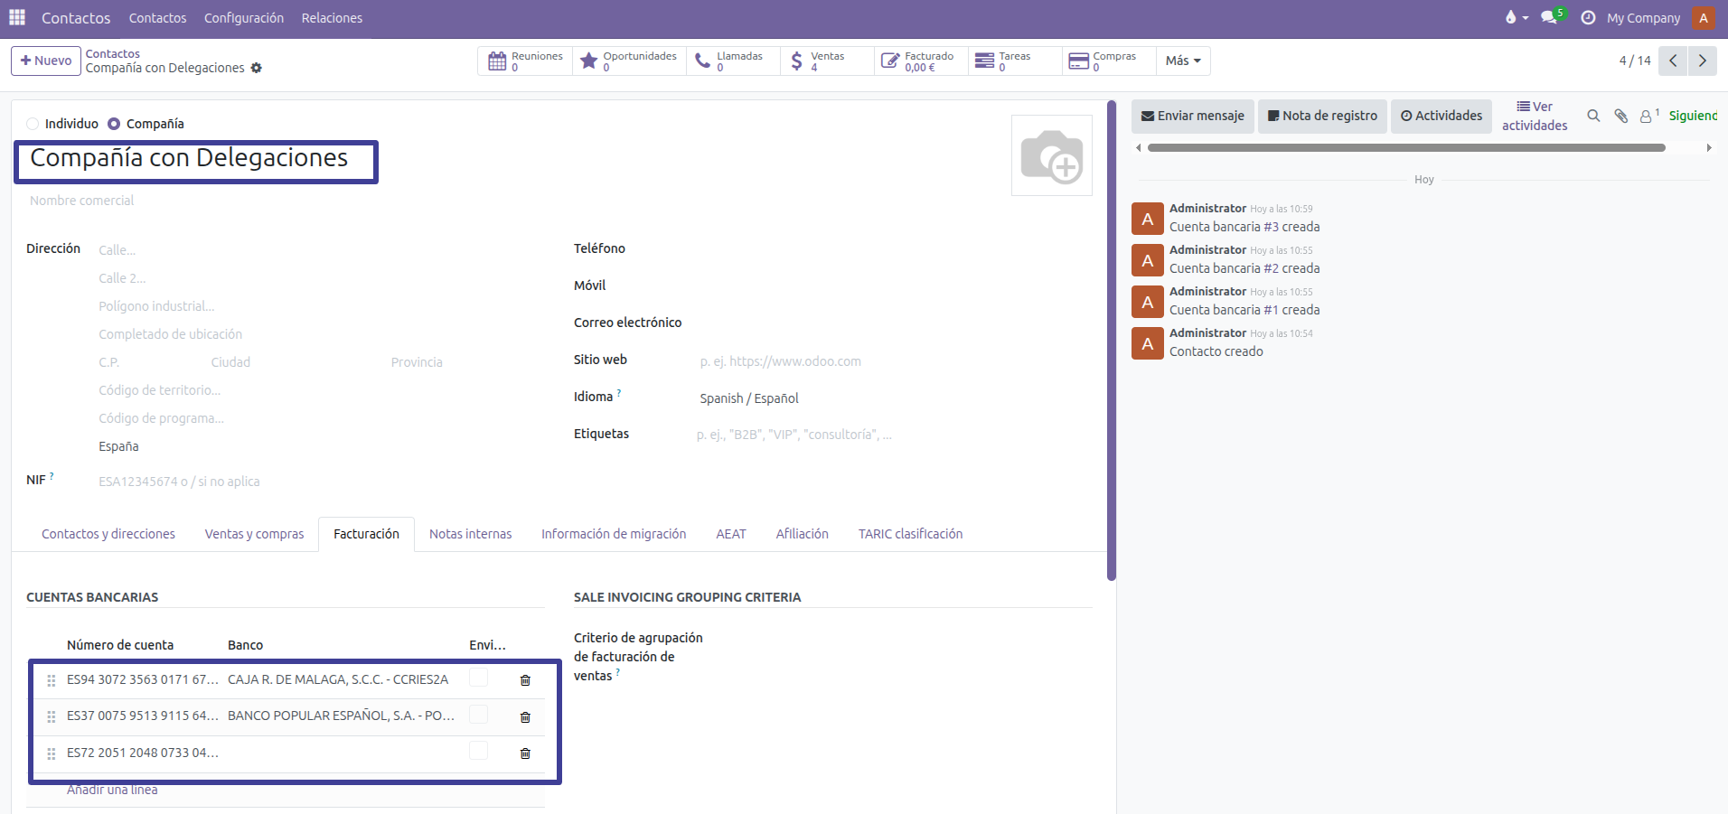Click the Nuevo button
Image resolution: width=1728 pixels, height=814 pixels.
pos(46,61)
